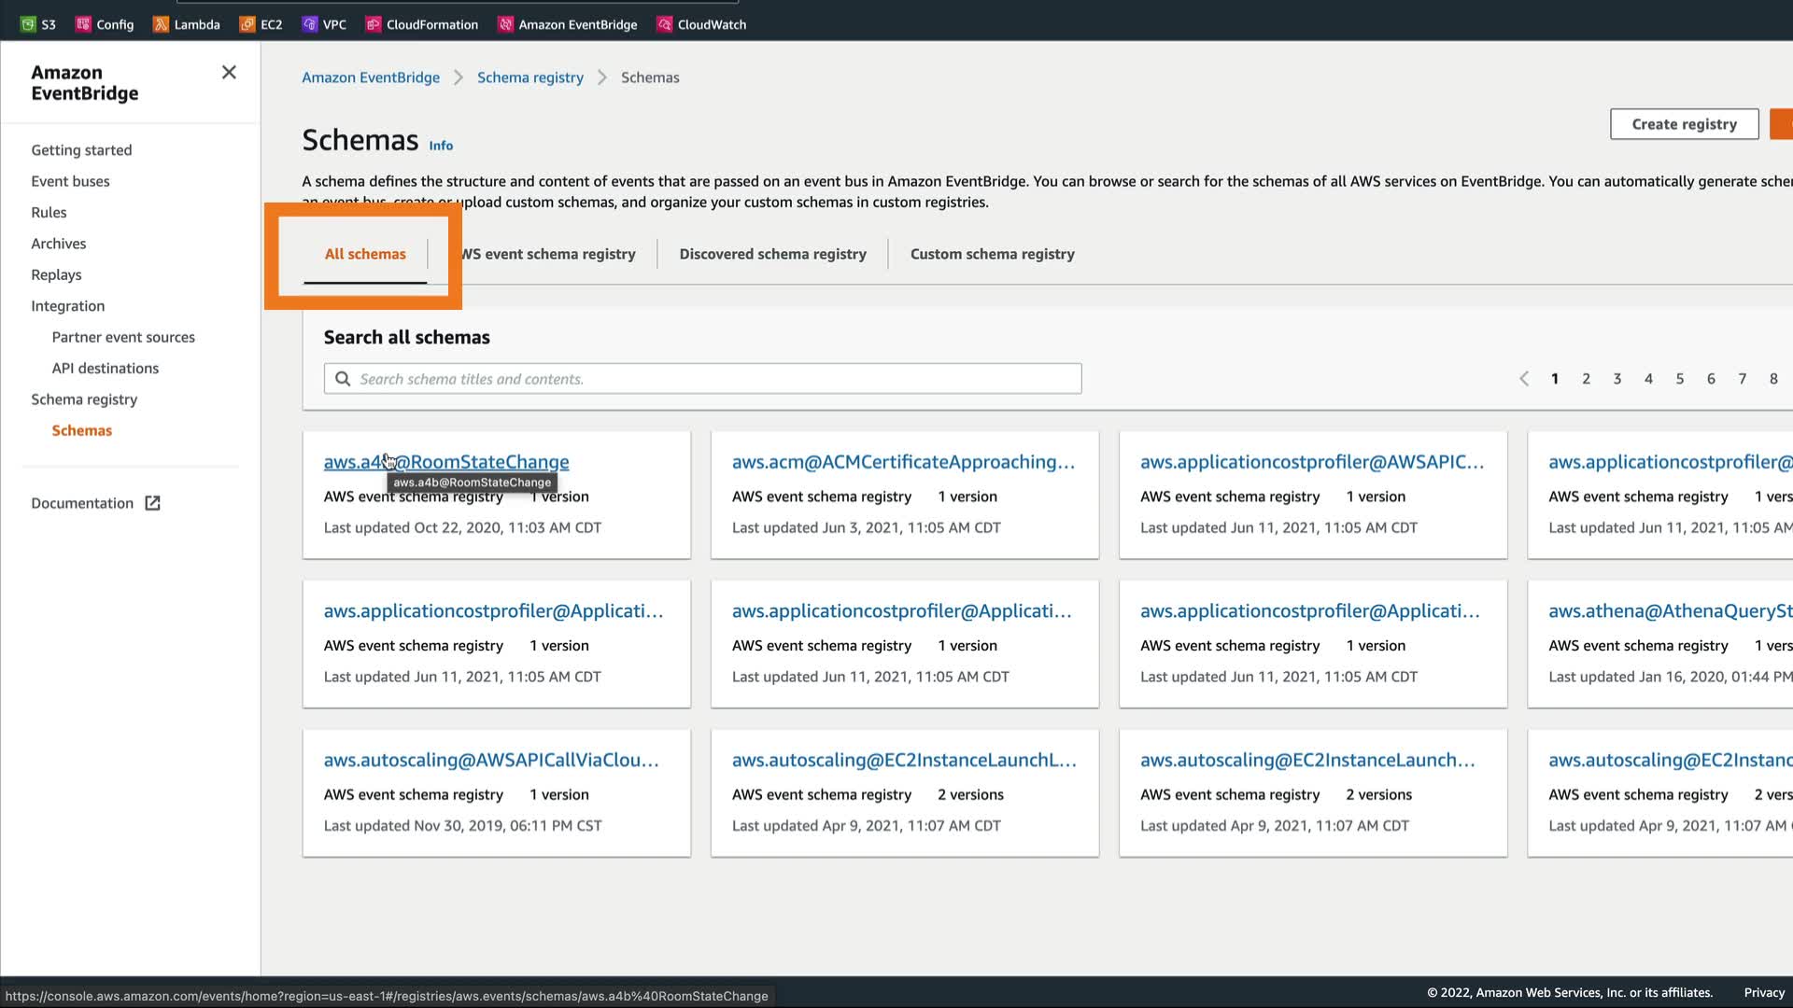Click the search magnifier icon
Screen dimensions: 1793x1008
pos(343,379)
